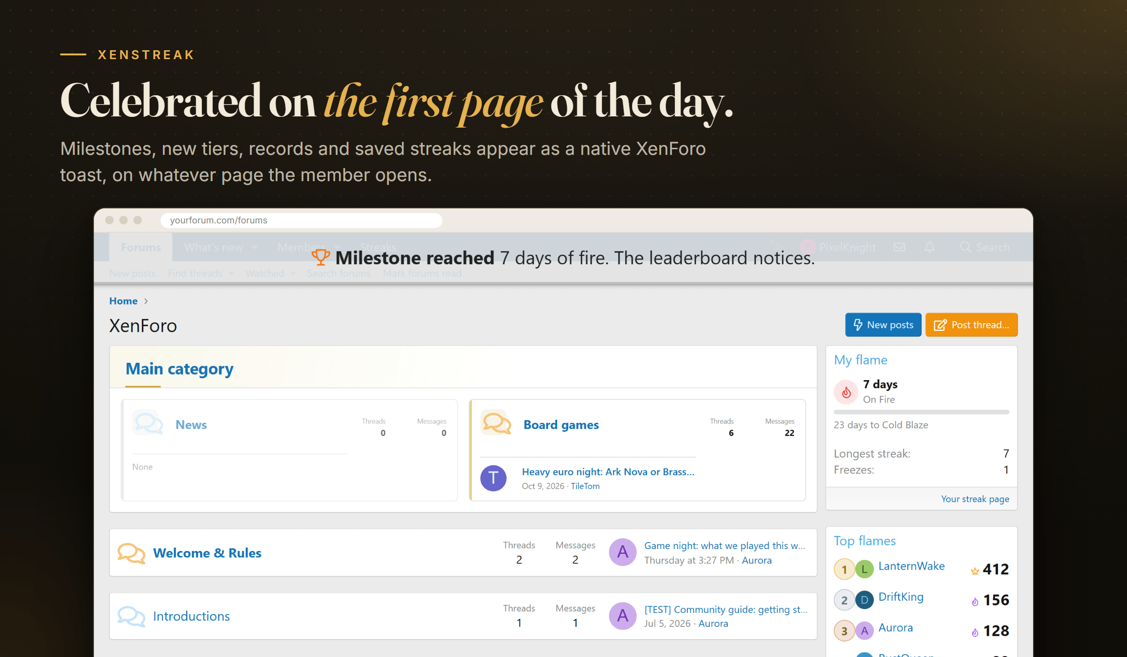Viewport: 1127px width, 657px height.
Task: Open the inbox envelope icon
Action: [x=899, y=247]
